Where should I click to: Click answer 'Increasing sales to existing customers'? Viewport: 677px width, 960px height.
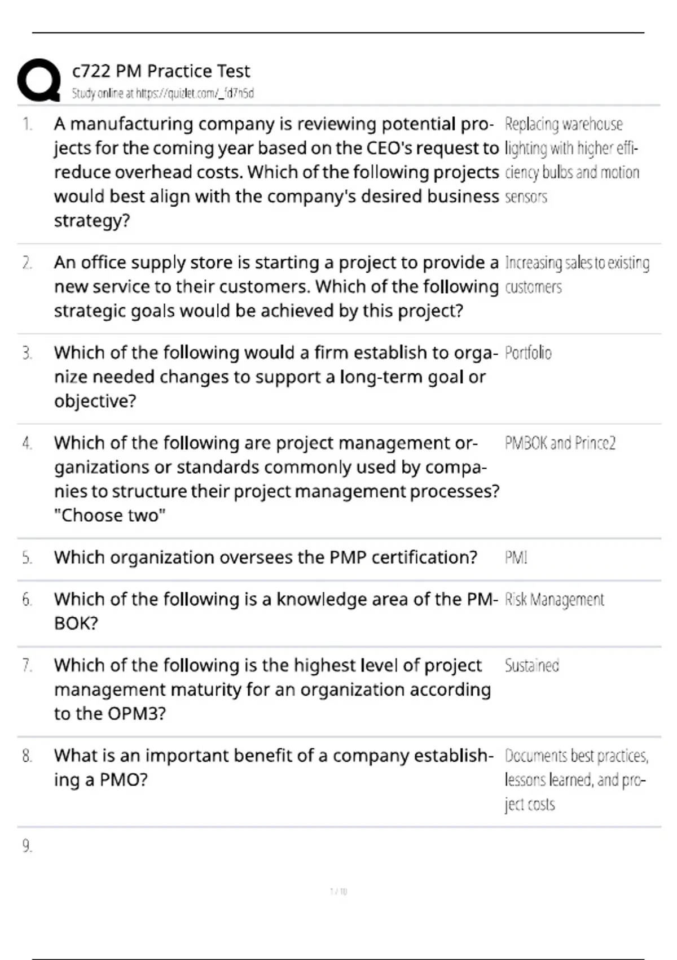click(577, 275)
